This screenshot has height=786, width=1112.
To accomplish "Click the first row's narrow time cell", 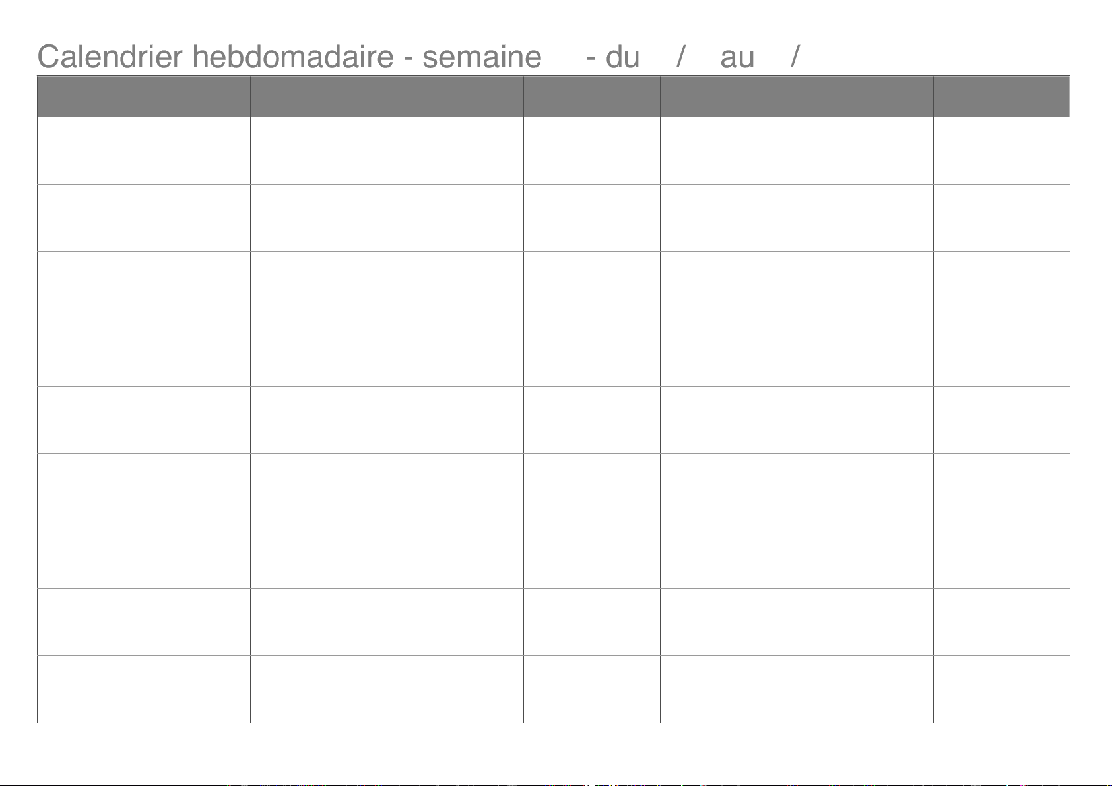I will [75, 150].
